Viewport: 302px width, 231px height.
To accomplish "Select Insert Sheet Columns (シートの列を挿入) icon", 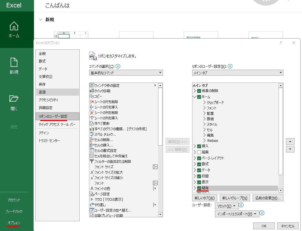I will pos(92,118).
